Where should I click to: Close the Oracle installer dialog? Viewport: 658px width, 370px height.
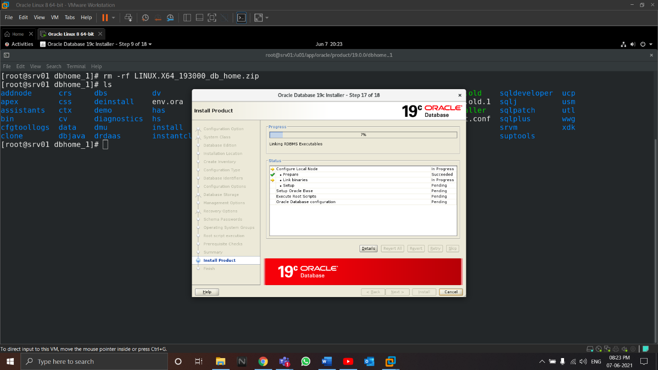pyautogui.click(x=460, y=95)
